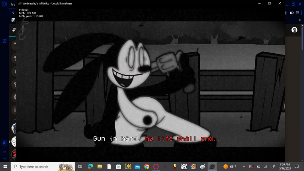Open the orange cartoon character taskbar icon
The image size is (304, 171).
[x=193, y=167]
